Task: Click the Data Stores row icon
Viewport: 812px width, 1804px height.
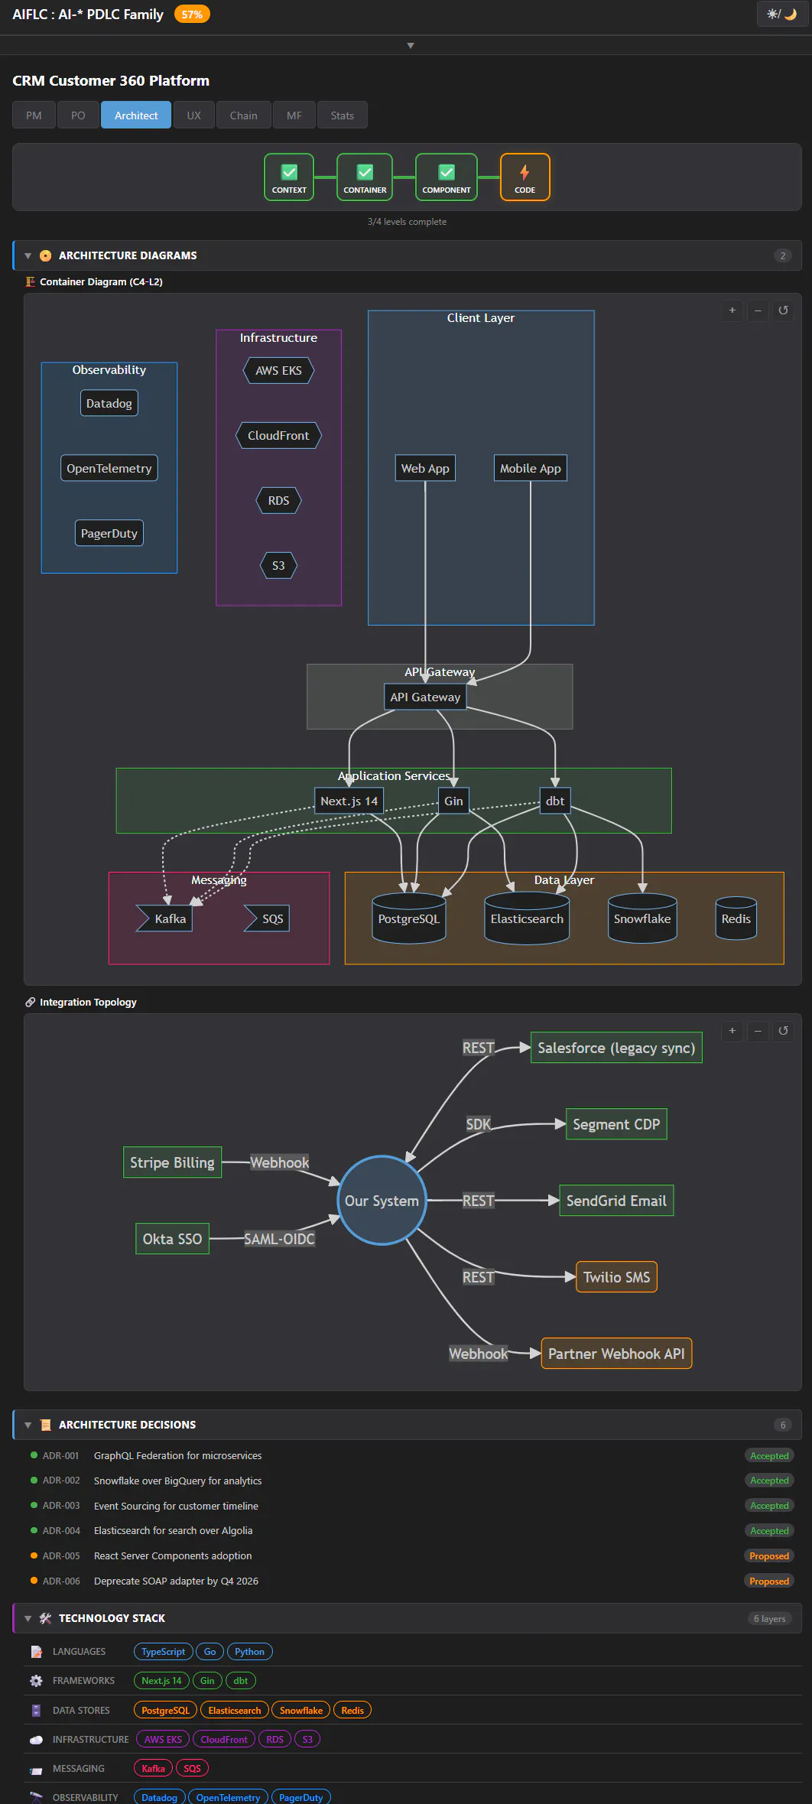Action: (x=36, y=1710)
